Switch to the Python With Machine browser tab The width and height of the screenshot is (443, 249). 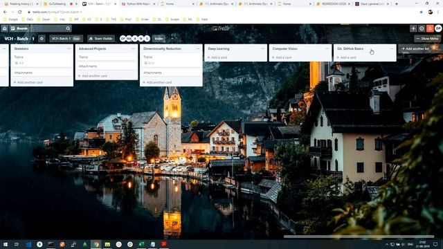click(x=138, y=4)
